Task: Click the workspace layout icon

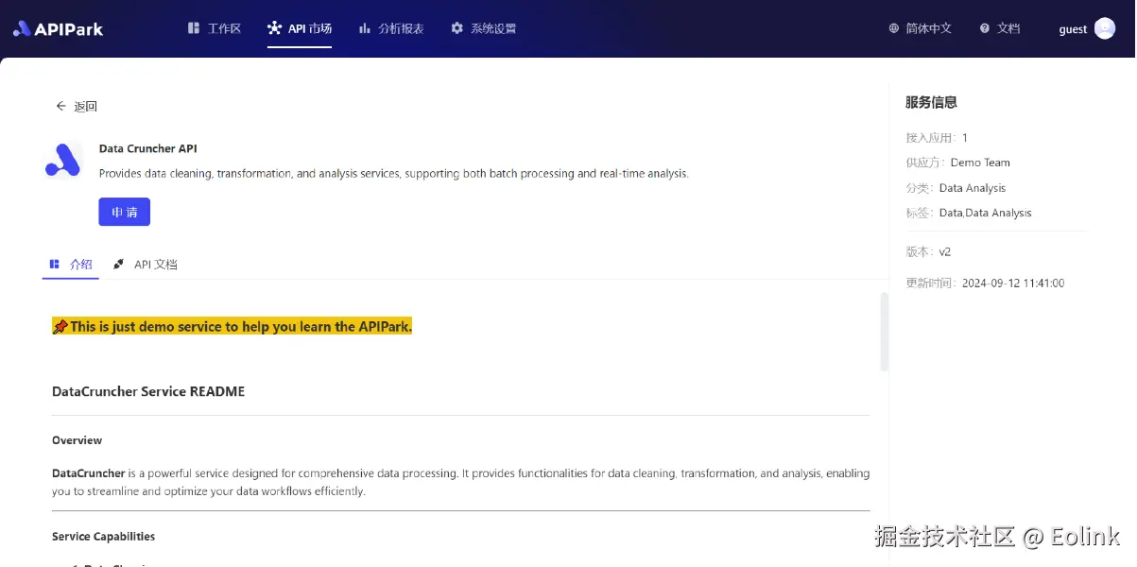Action: 194,28
